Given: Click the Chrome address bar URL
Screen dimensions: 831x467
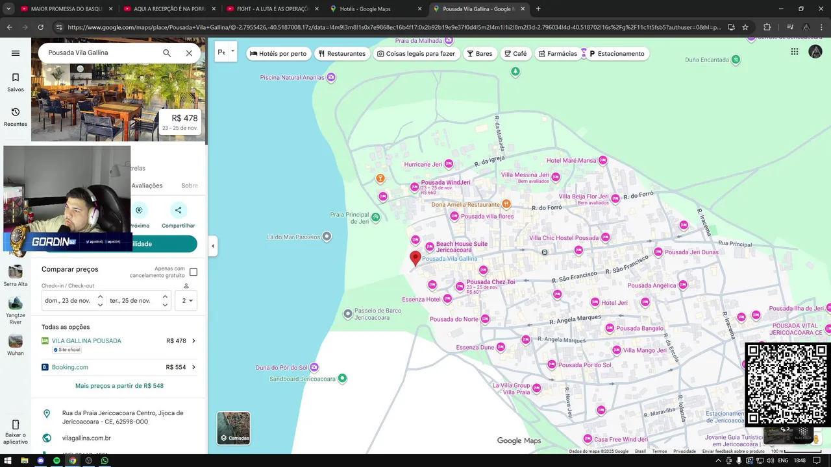Looking at the screenshot, I should [x=393, y=27].
